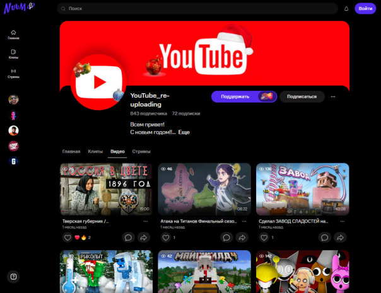
Task: Open sidebar channel avatar with letter G
Action: click(x=13, y=161)
